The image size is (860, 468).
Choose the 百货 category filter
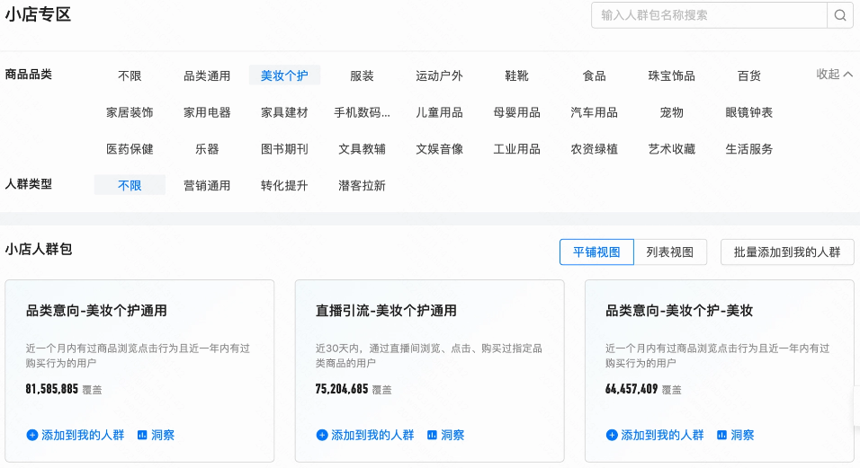click(x=749, y=75)
